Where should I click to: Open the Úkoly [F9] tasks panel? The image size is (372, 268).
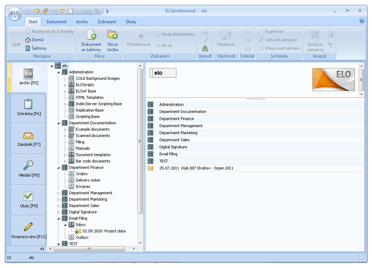pos(29,200)
